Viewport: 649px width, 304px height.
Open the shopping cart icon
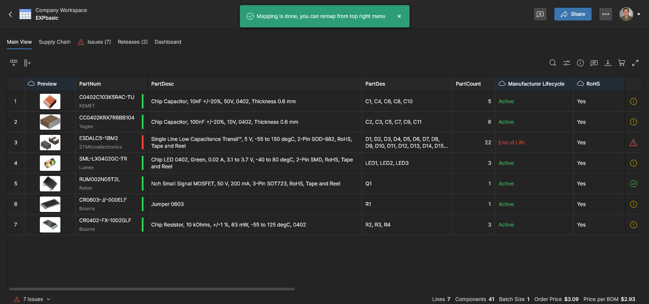pos(622,63)
